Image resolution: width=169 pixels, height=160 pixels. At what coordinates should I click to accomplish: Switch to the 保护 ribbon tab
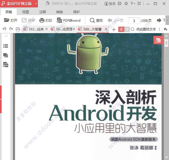coord(76,12)
